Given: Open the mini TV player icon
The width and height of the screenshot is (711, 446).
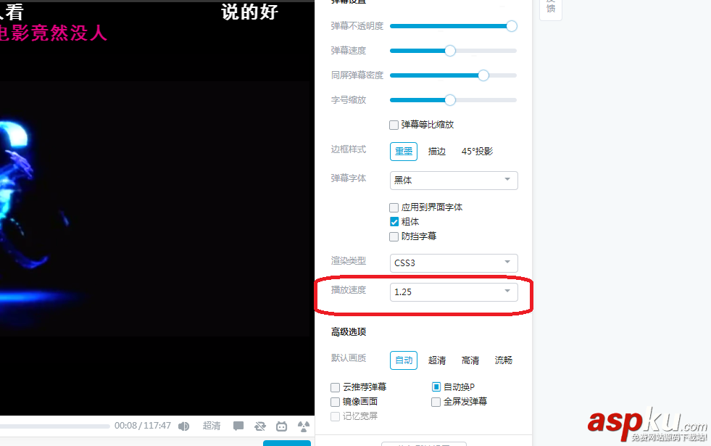Looking at the screenshot, I should coord(282,426).
